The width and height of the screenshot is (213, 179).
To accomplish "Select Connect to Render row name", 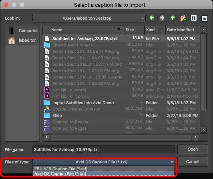I will (70, 122).
